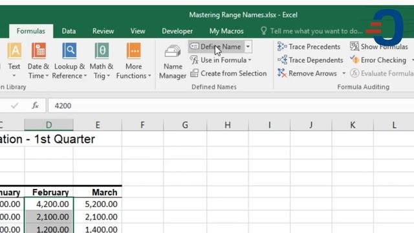Click the Enter checkmark in the formula bar
The height and width of the screenshot is (233, 414).
[15, 105]
